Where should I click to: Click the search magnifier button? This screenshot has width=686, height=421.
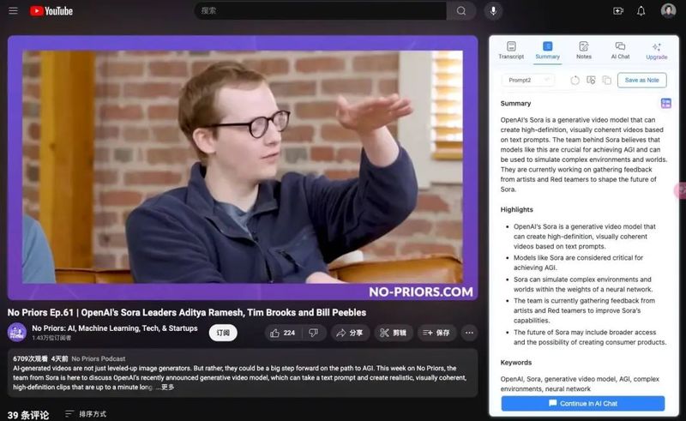pyautogui.click(x=461, y=10)
